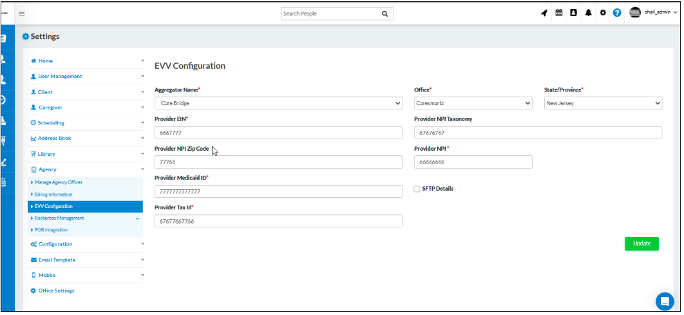Open shail_admin user profile menu

pyautogui.click(x=653, y=13)
